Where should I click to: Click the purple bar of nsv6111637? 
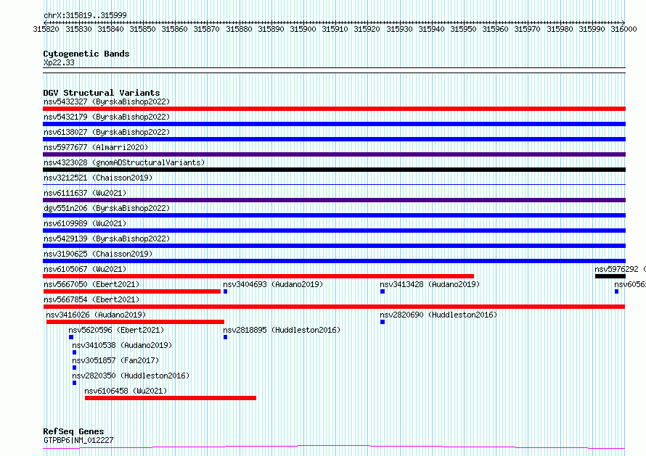[x=334, y=200]
